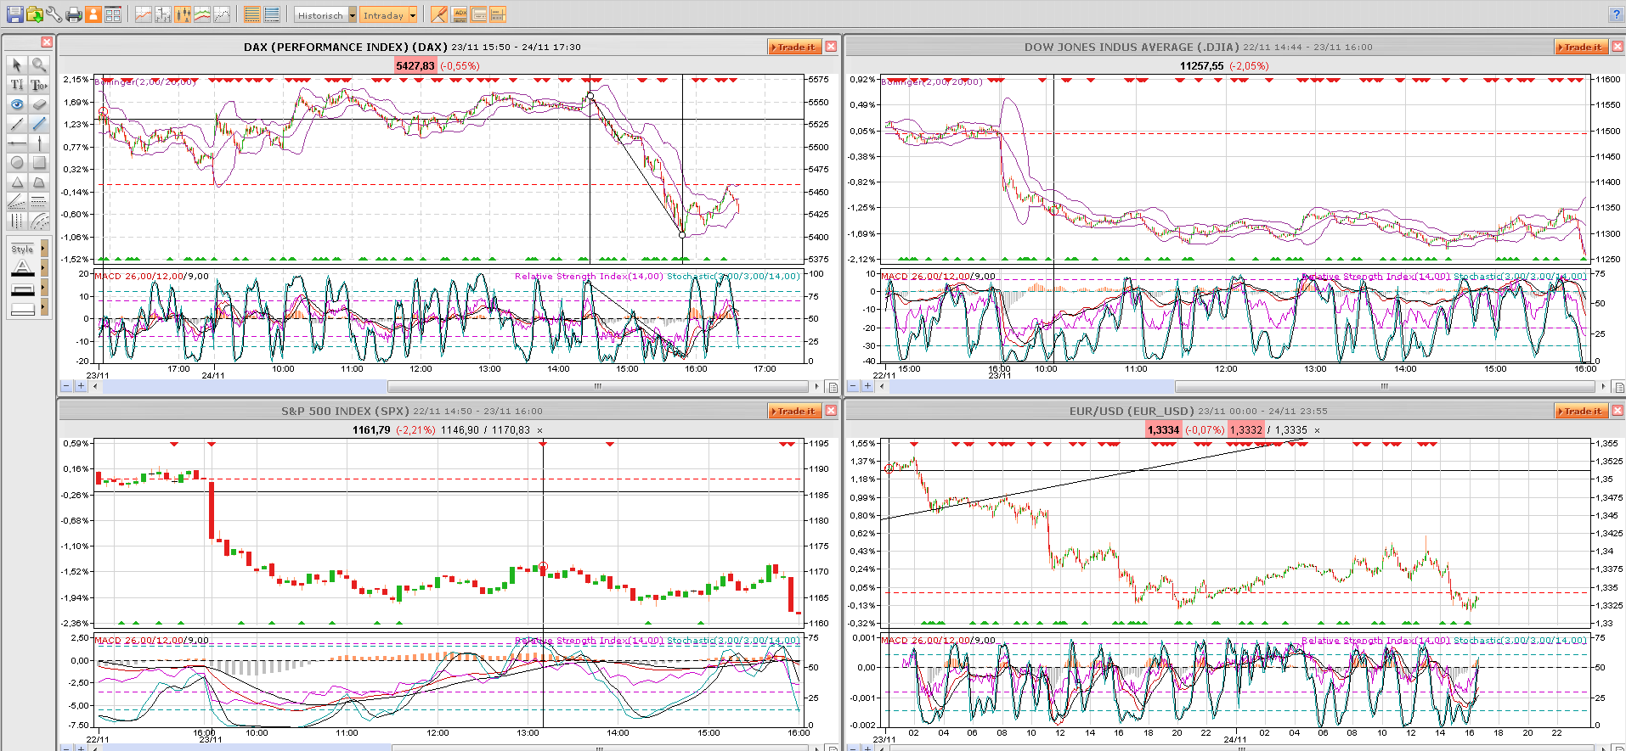Select the triangle shape tool
This screenshot has height=751, width=1626.
[x=17, y=182]
